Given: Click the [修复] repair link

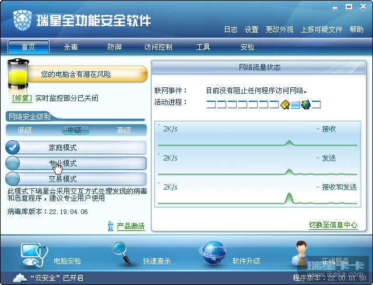Looking at the screenshot, I should click(22, 98).
